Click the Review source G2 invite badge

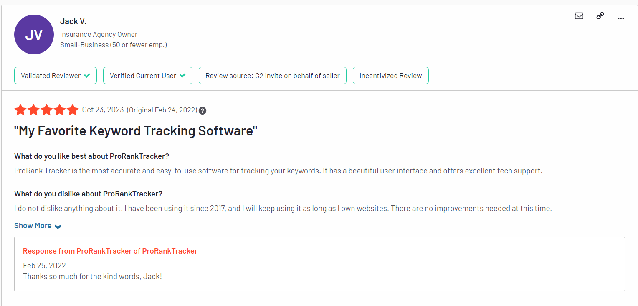coord(273,76)
